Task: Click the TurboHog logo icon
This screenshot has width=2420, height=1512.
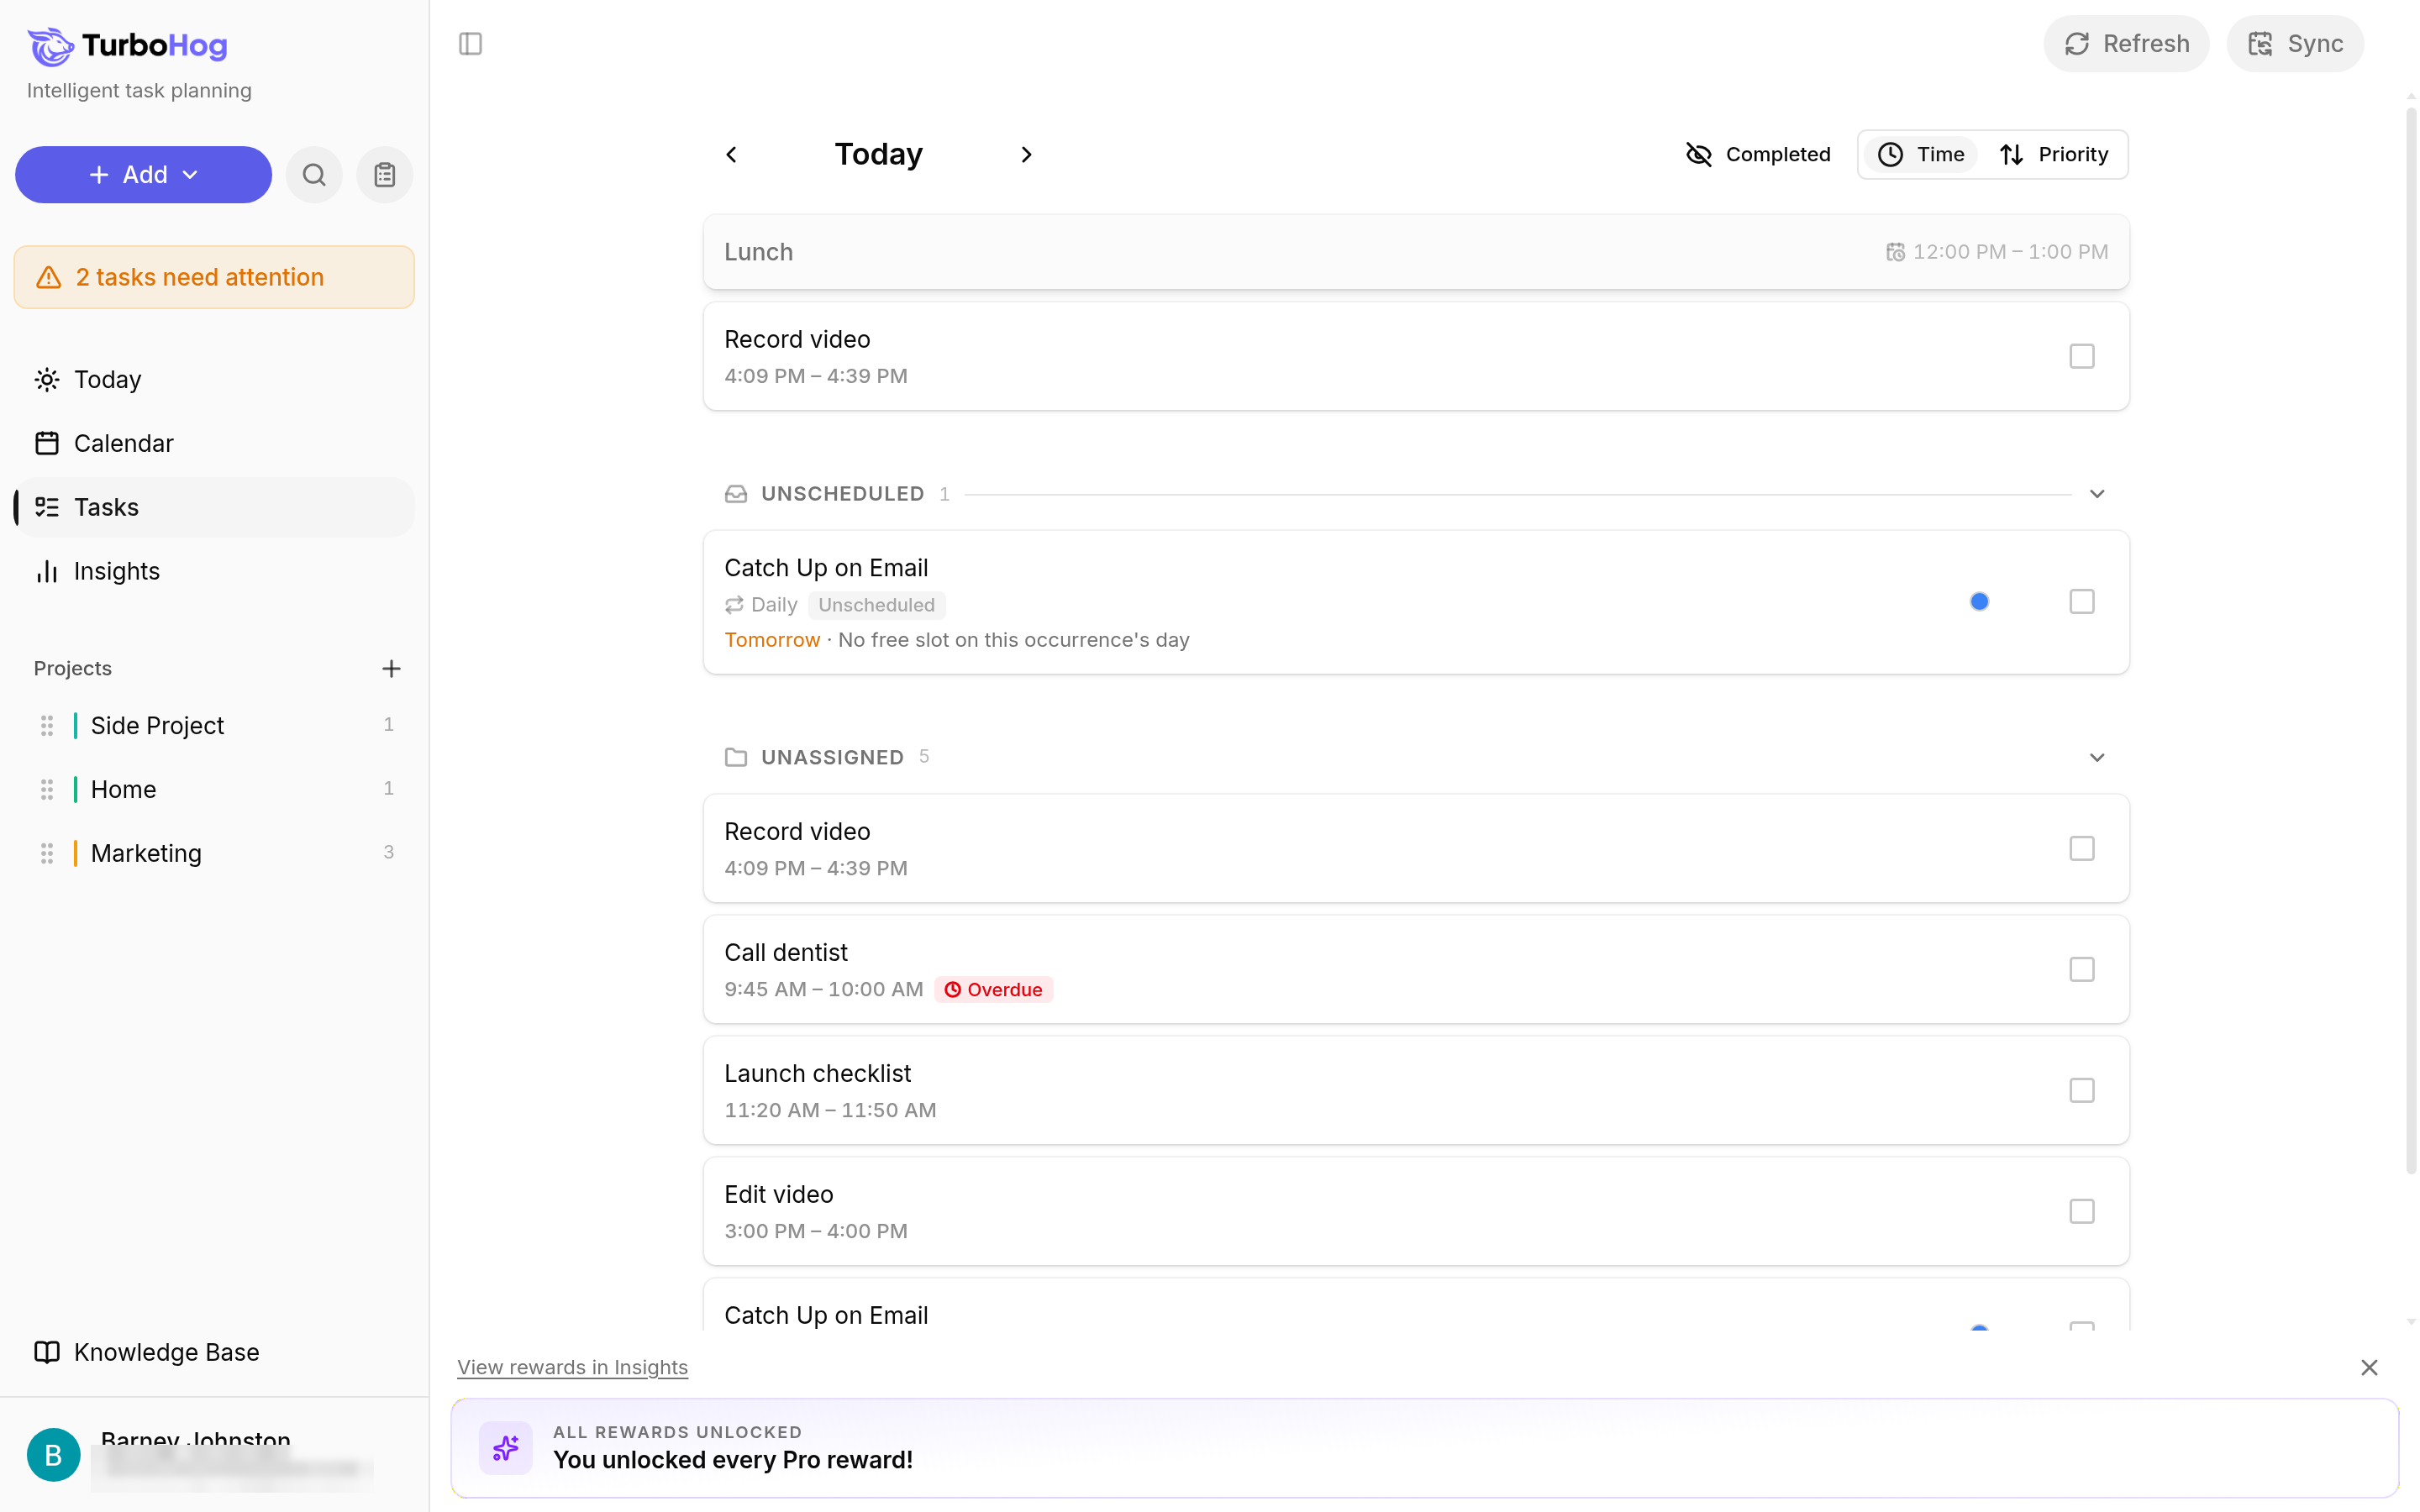Action: (50, 45)
